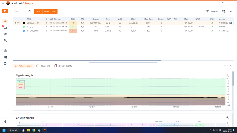Click the graphs panel vertical scrollbar
The image size is (237, 133).
[233, 78]
